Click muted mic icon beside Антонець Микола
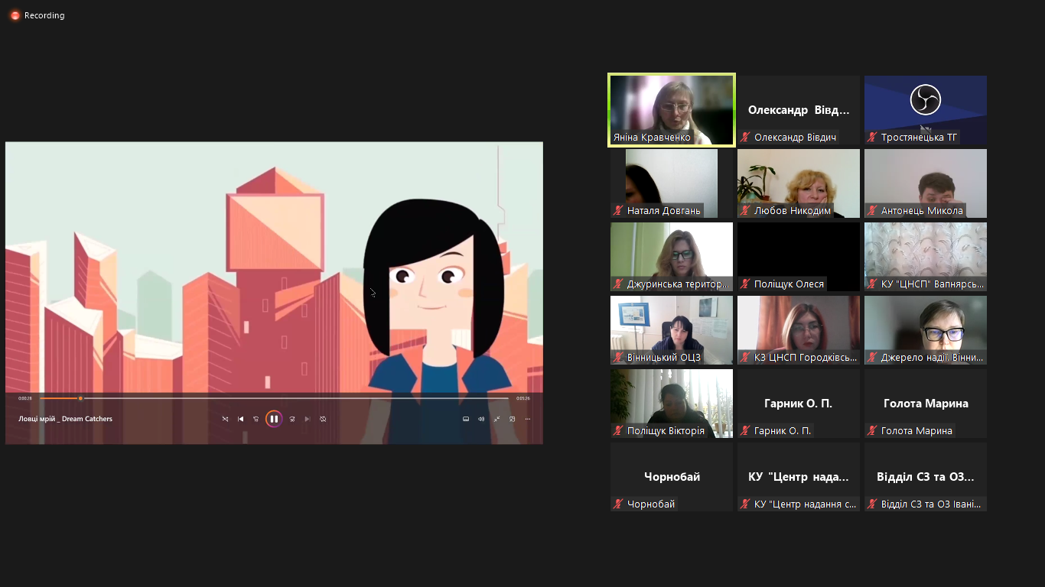The image size is (1045, 587). click(x=872, y=211)
